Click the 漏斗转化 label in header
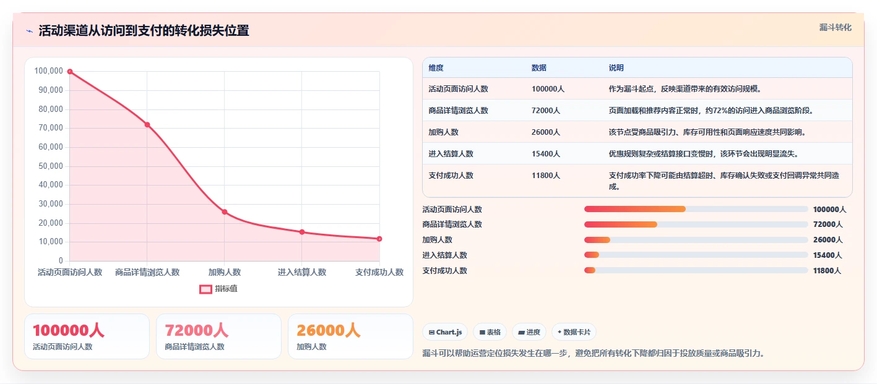The width and height of the screenshot is (877, 384). tap(836, 27)
